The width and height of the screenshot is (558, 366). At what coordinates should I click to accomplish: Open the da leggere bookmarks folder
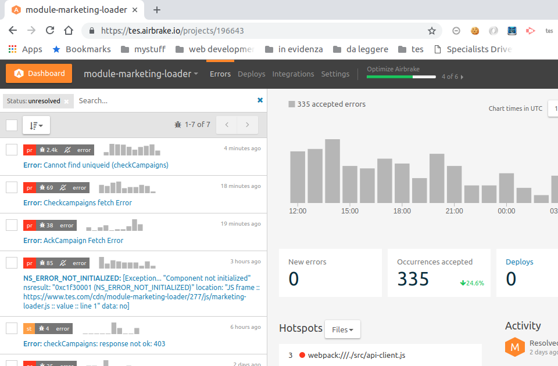pos(360,49)
